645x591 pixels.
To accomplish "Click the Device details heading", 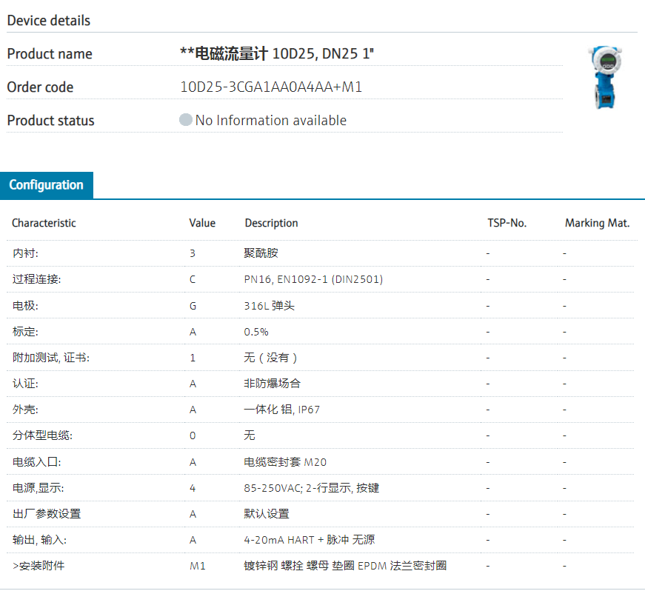I will pyautogui.click(x=49, y=21).
